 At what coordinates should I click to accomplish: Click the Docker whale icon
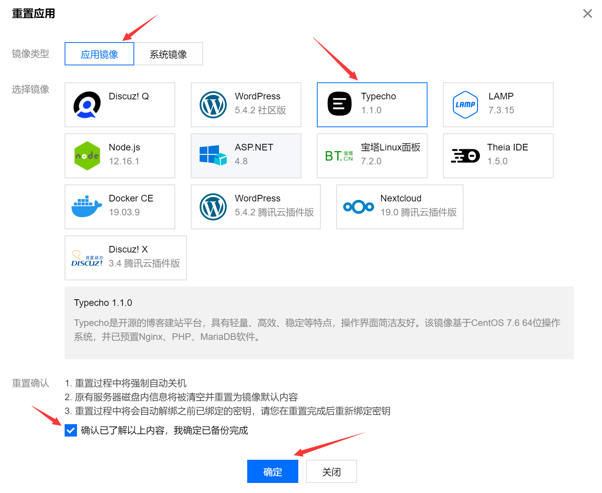[87, 206]
